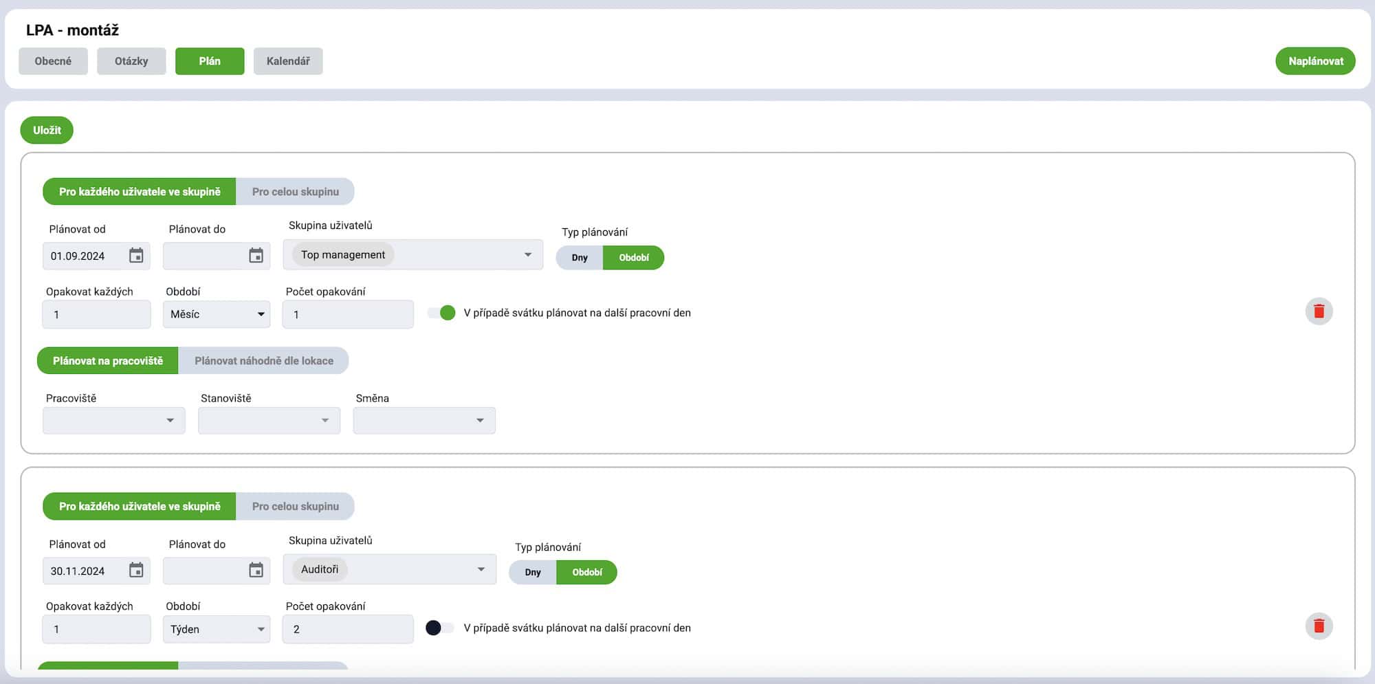Open calendar picker for first Plánovat od date
This screenshot has width=1375, height=684.
(x=136, y=256)
